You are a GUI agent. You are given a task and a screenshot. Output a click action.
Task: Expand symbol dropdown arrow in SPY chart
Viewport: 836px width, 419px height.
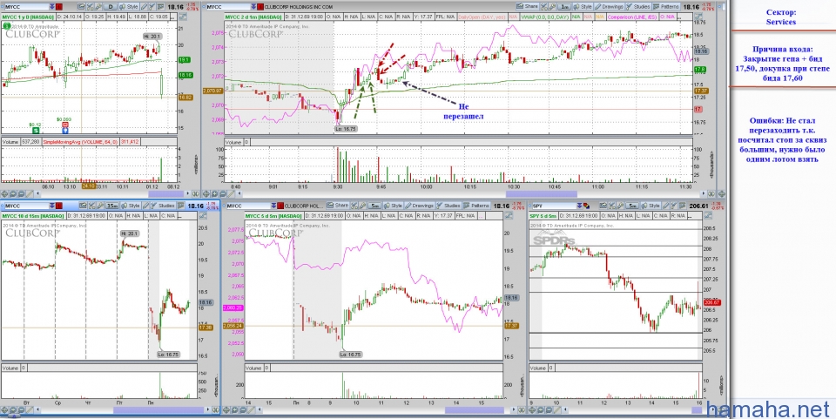click(x=579, y=206)
